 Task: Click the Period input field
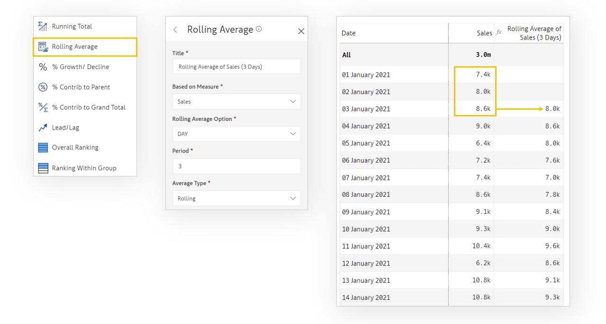(x=236, y=166)
